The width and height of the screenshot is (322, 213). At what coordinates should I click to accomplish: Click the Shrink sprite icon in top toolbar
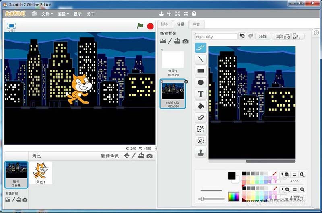tap(186, 14)
